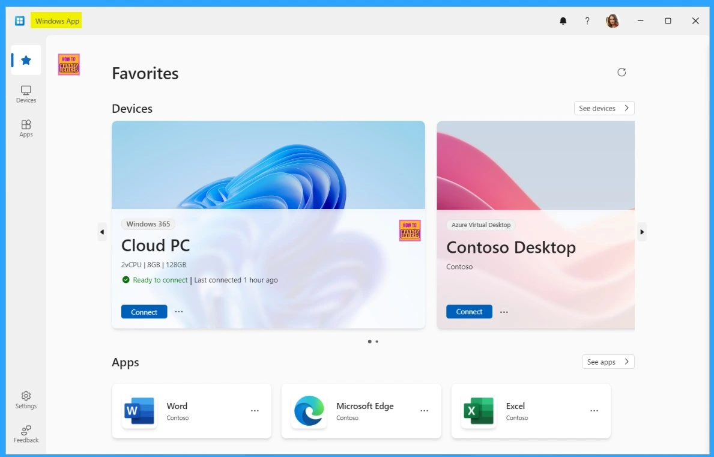Screen dimensions: 714x457
Task: Open more options for Word app
Action: click(x=255, y=411)
